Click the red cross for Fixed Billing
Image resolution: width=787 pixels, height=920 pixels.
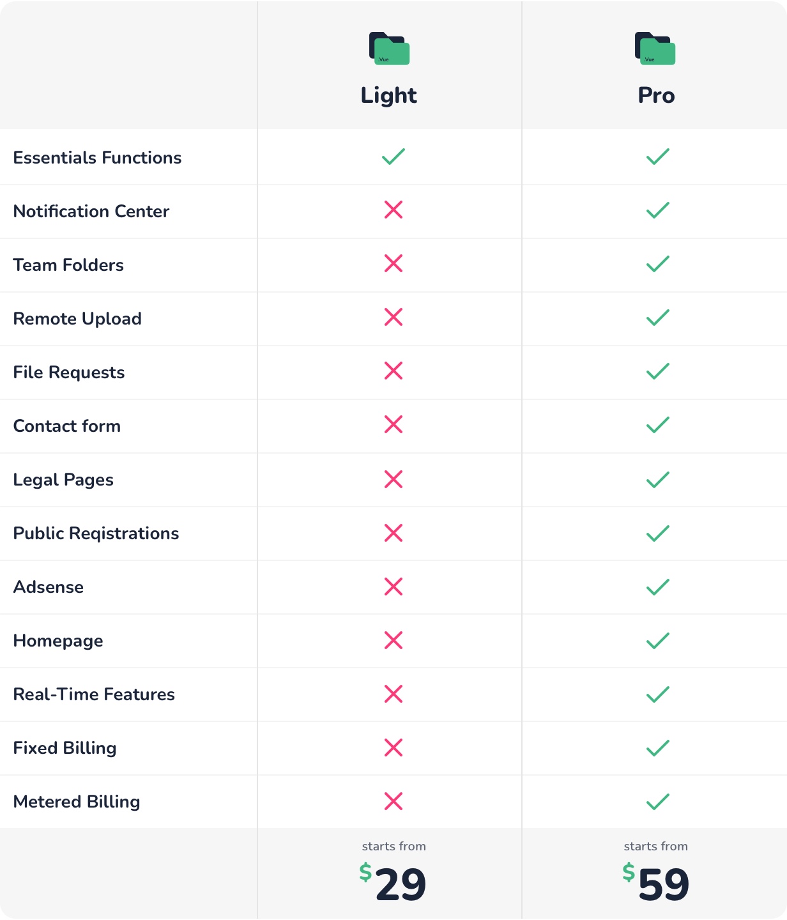click(393, 747)
